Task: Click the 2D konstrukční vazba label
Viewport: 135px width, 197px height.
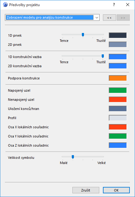Action: [x=25, y=66]
